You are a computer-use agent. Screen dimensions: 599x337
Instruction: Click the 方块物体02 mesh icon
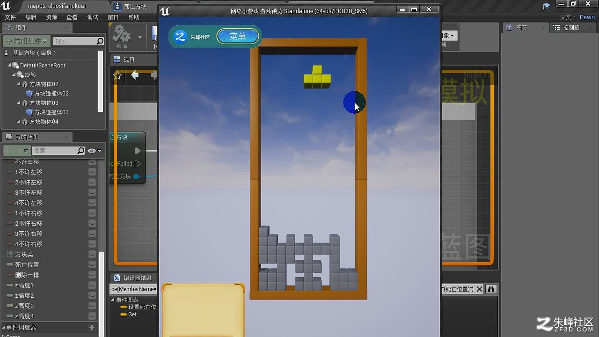pos(25,84)
